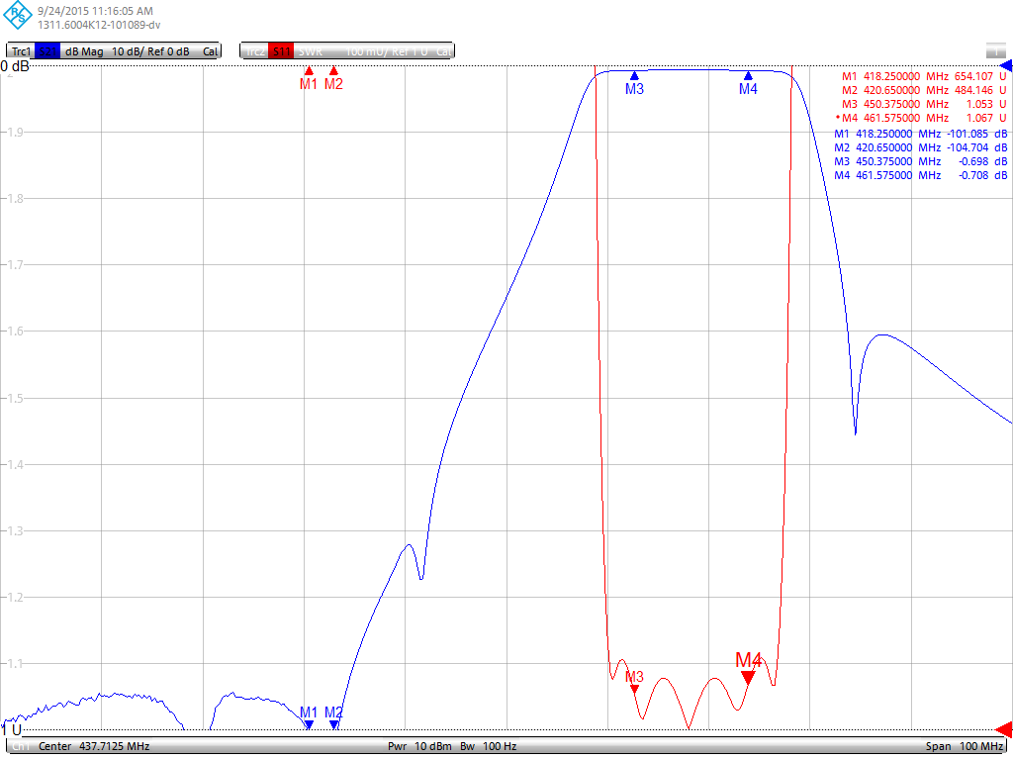The height and width of the screenshot is (760, 1013).
Task: Click blue M2 readout 420.650000 MHz -104.704 dB
Action: (921, 147)
